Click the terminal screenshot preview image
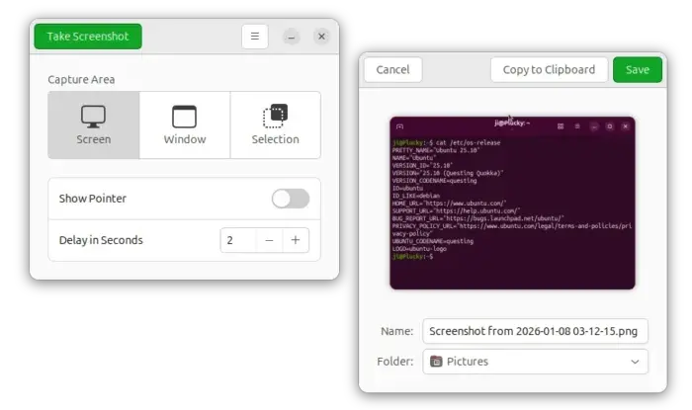This screenshot has height=410, width=692. click(x=512, y=204)
